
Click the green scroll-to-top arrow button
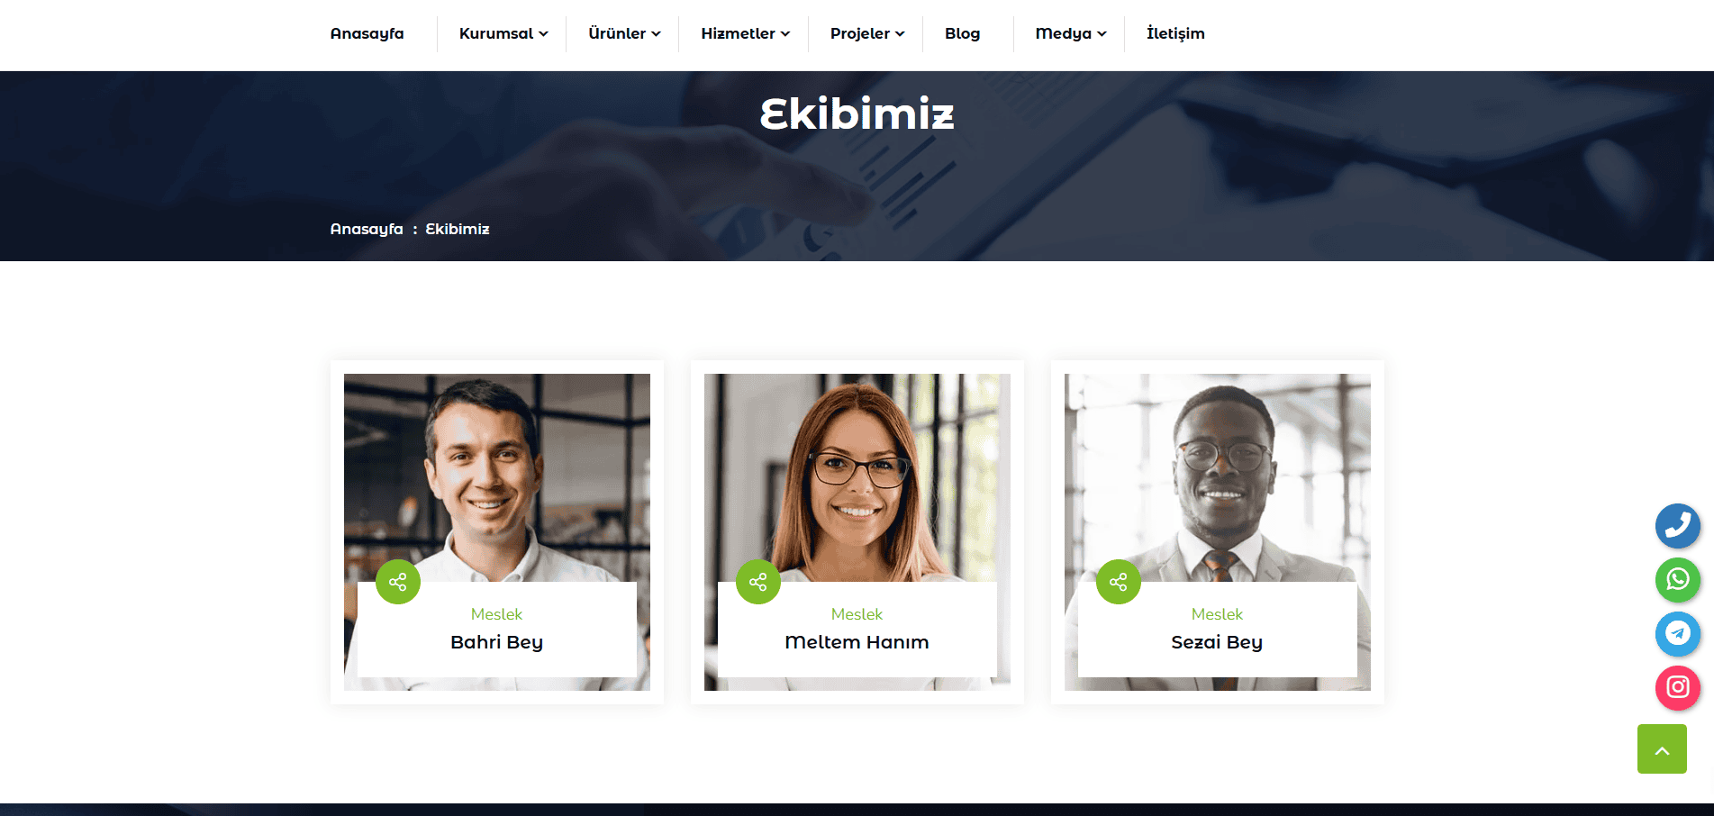click(1662, 749)
